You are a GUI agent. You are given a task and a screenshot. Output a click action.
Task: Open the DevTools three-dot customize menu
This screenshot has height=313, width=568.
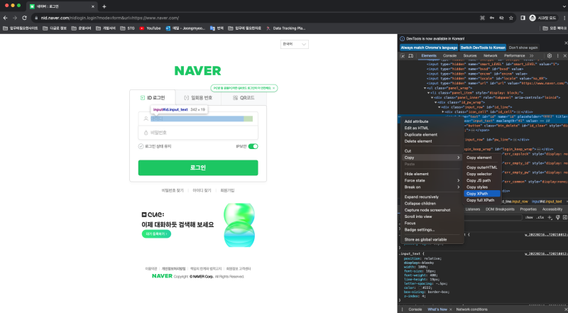coord(557,56)
